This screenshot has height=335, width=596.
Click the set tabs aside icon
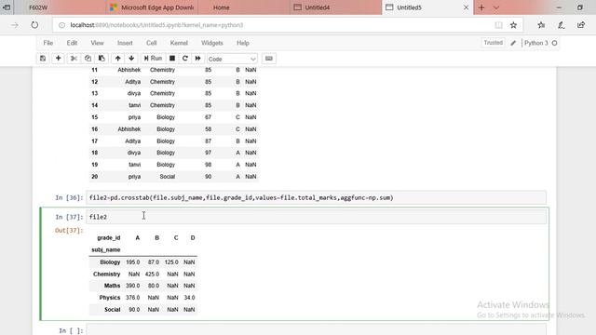coord(7,7)
